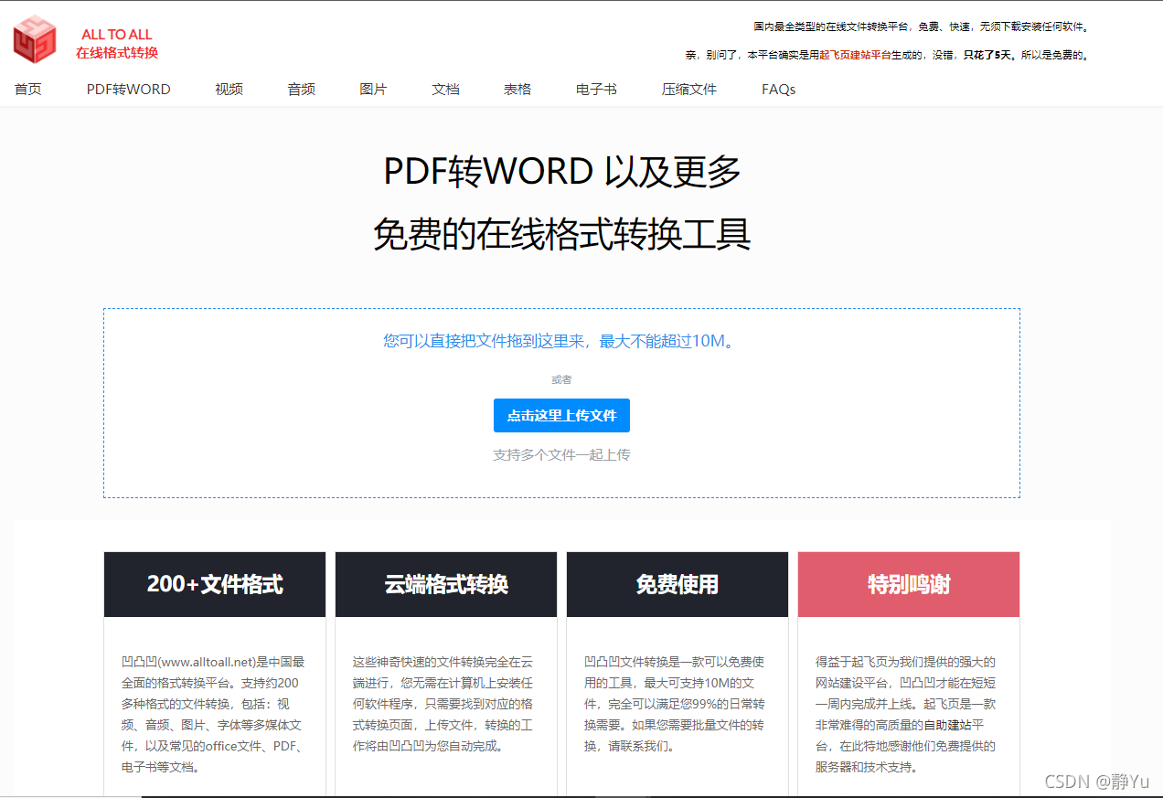Open the 表格 menu item
The height and width of the screenshot is (798, 1163).
point(517,90)
